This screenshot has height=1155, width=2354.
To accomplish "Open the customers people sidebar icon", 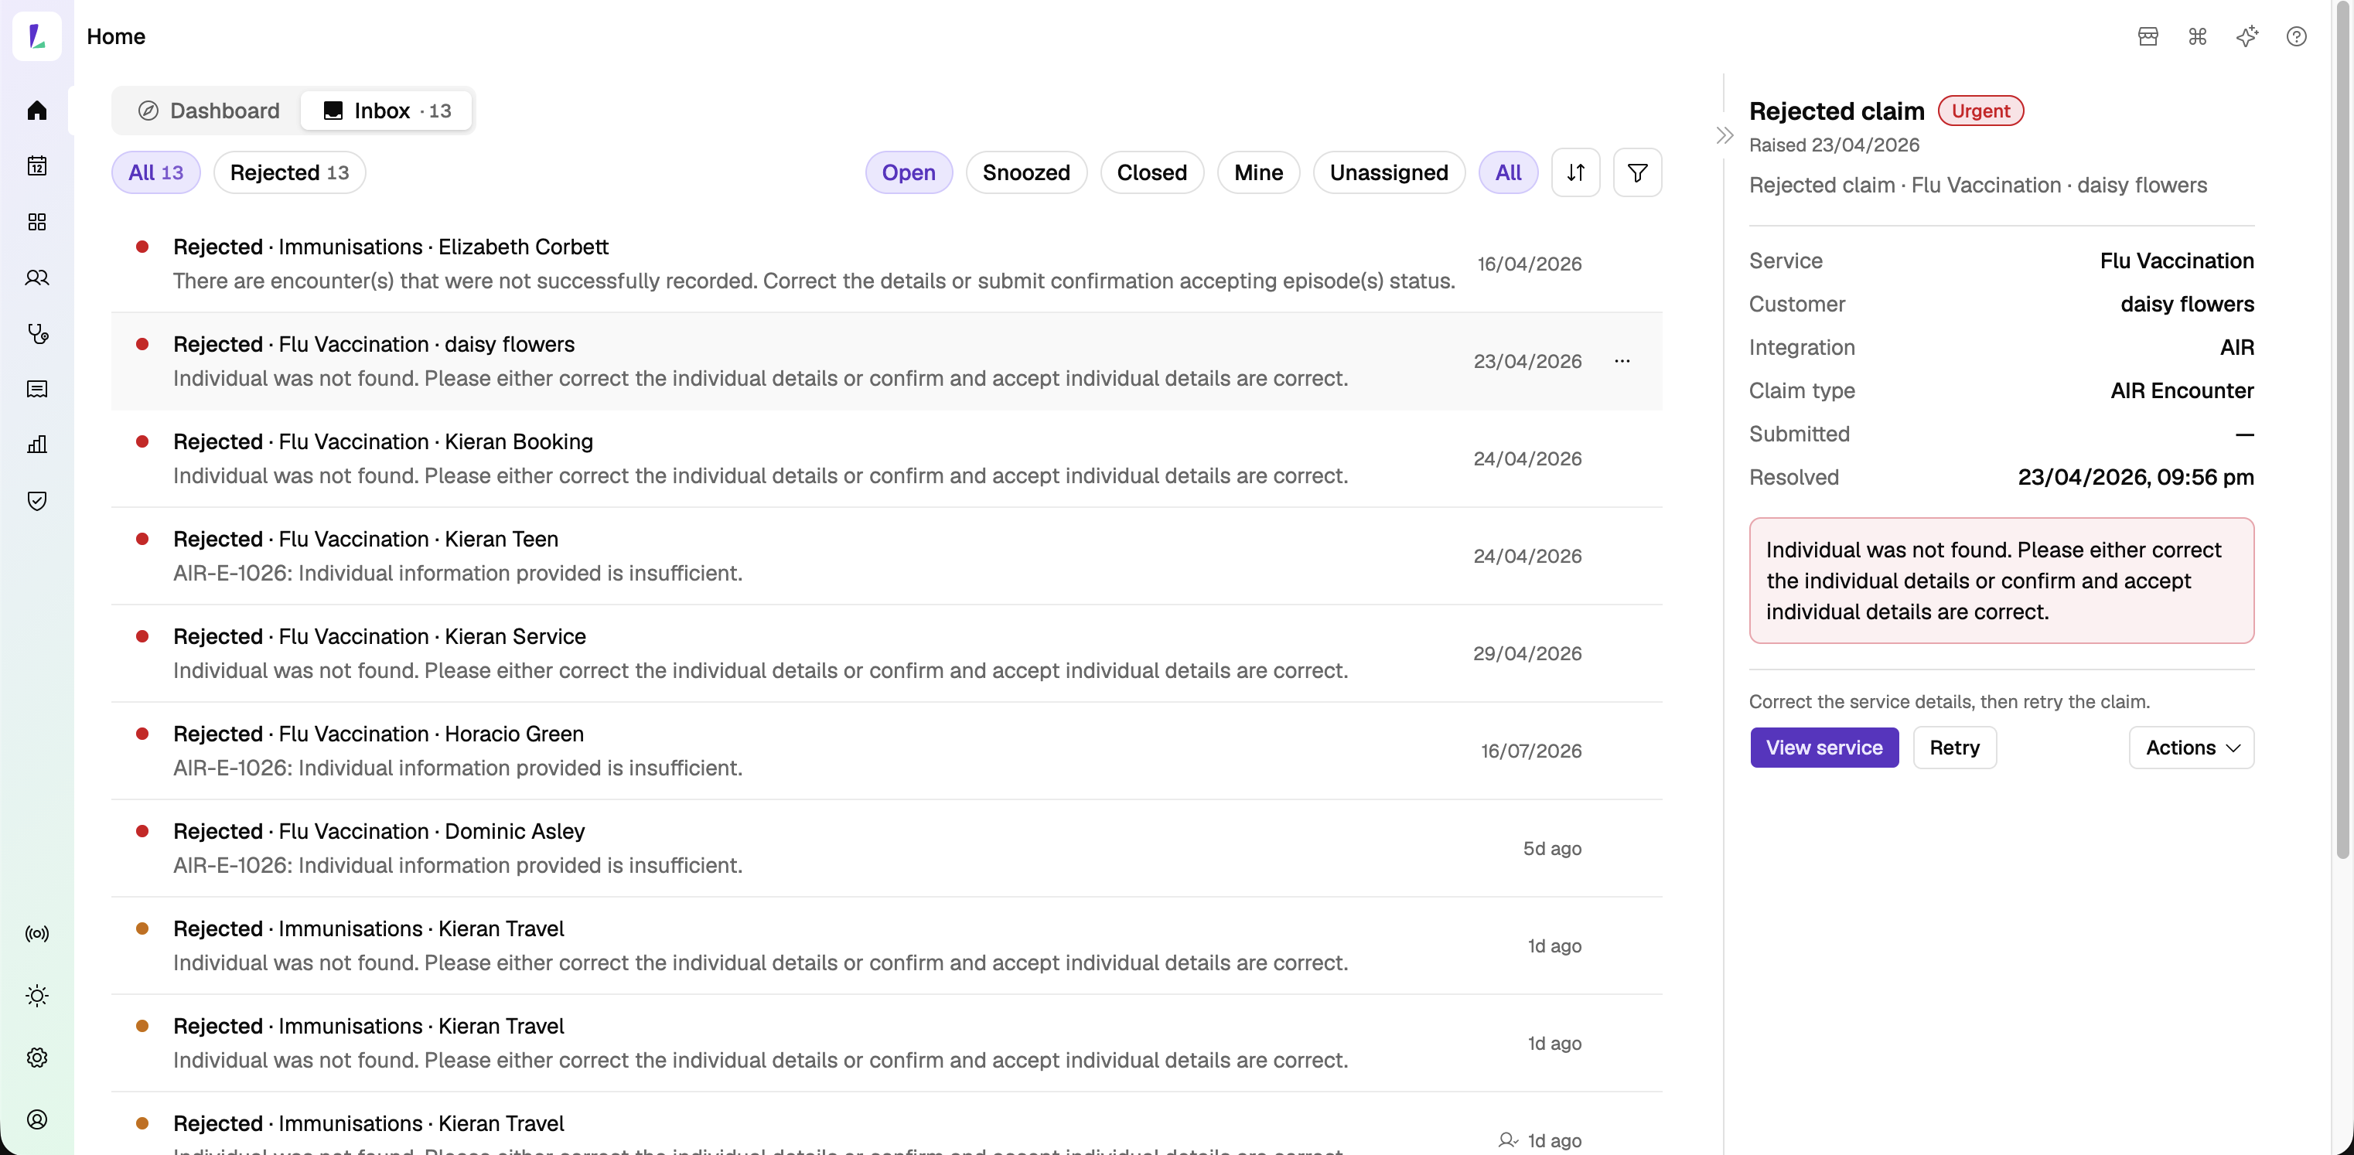I will (36, 278).
